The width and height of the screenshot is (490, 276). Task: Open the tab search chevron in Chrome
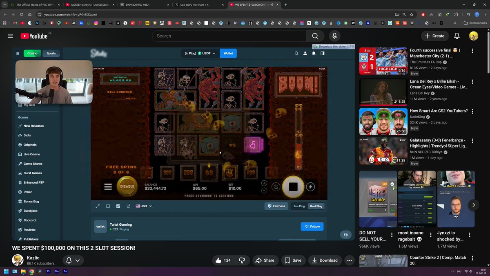(x=4, y=4)
